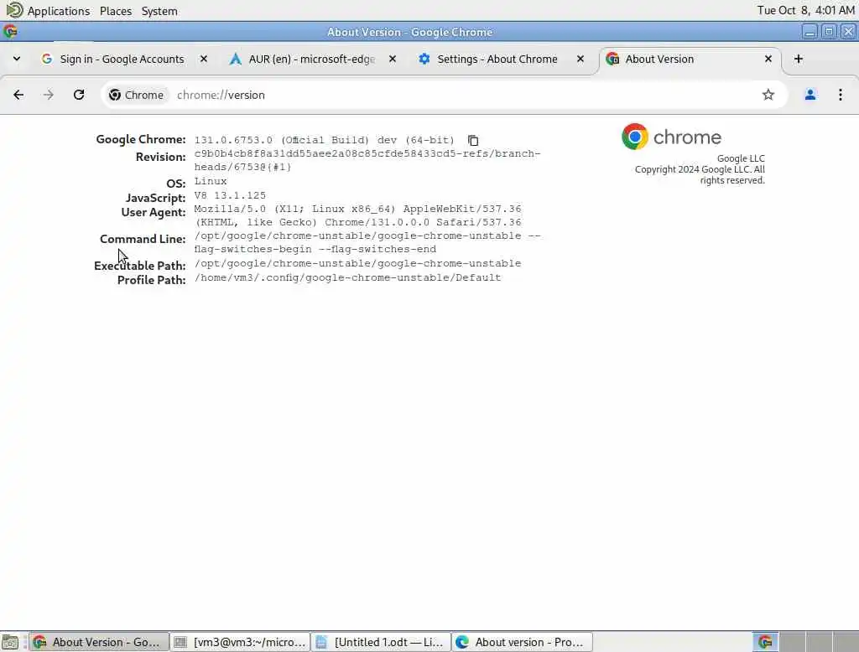The height and width of the screenshot is (652, 859).
Task: Close the Sign in - Google Accounts tab
Action: 203,59
